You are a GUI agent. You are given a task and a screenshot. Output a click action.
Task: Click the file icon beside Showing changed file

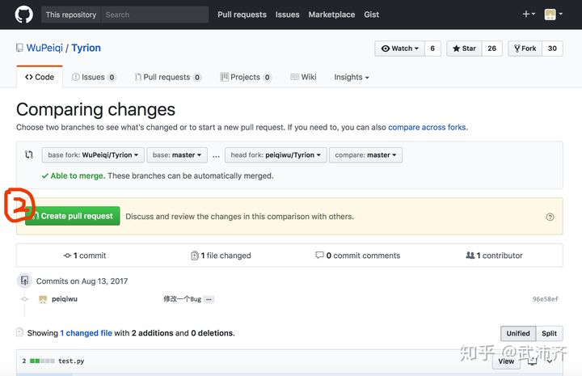click(x=19, y=332)
